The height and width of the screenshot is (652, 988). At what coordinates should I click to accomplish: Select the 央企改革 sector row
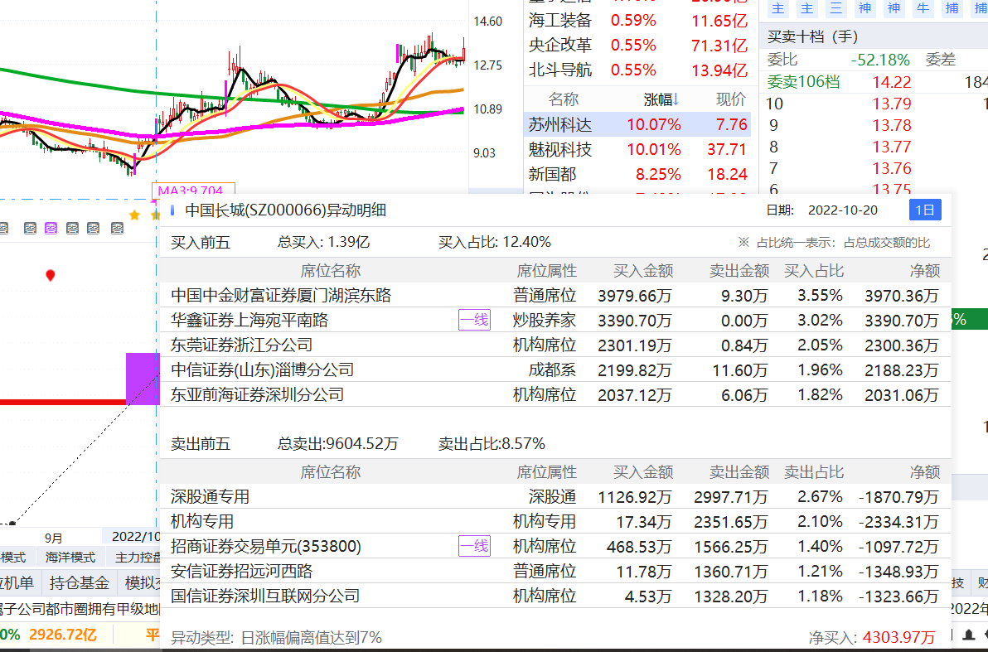coord(639,46)
